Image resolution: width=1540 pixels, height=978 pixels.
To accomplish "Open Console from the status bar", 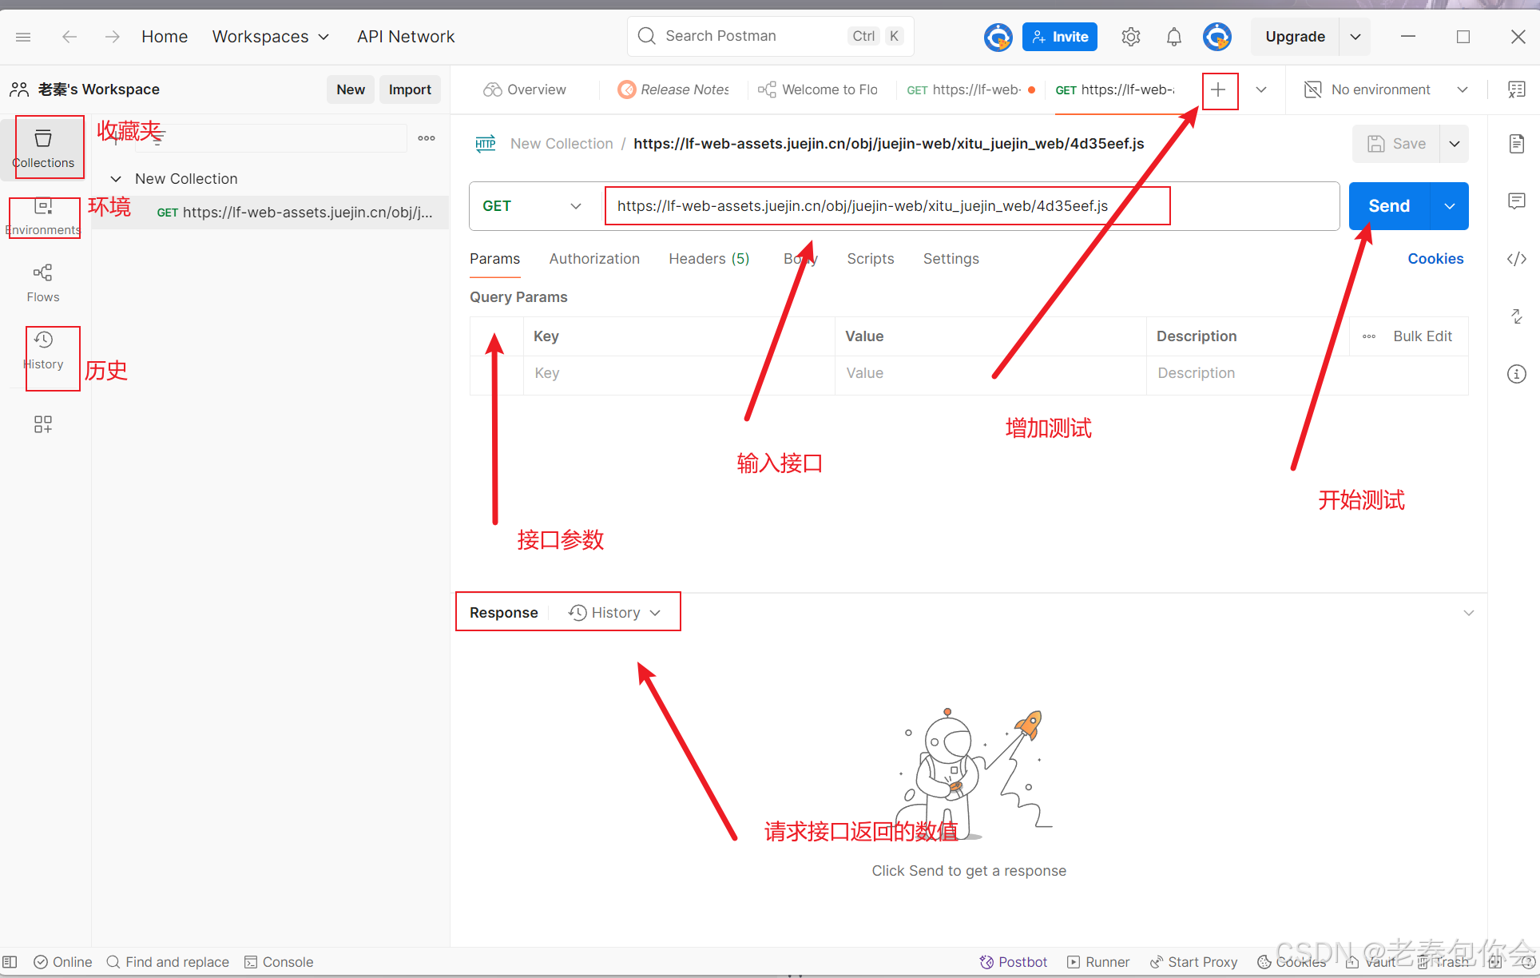I will 279,962.
